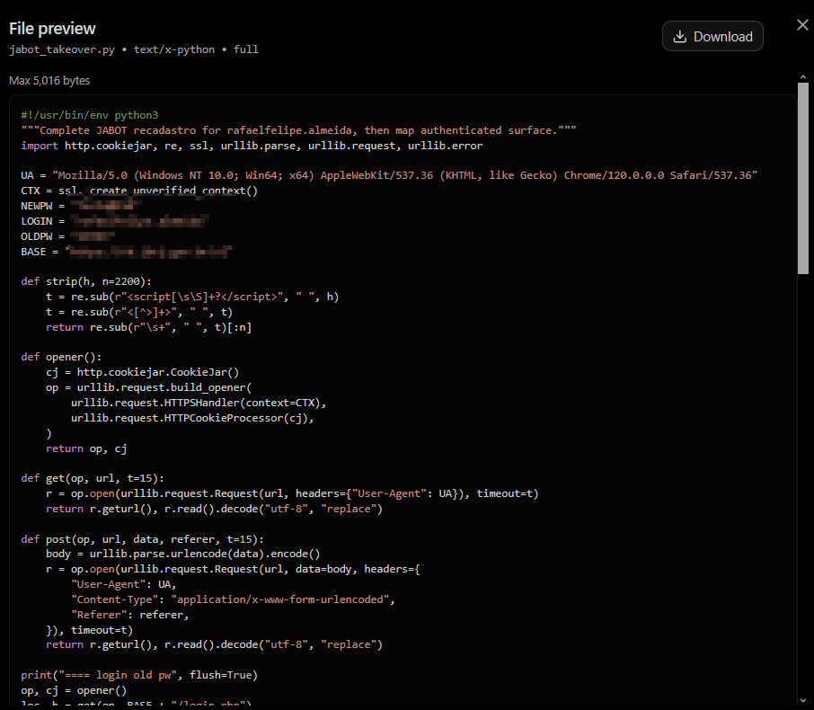
Task: Click the "NEWPW =" variable line
Action: (x=82, y=206)
